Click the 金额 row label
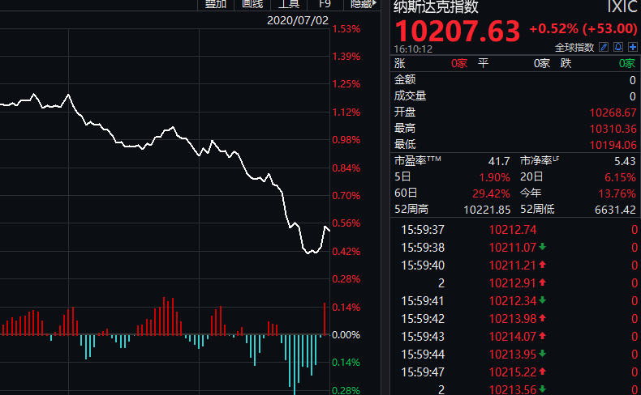The image size is (641, 395). [405, 79]
